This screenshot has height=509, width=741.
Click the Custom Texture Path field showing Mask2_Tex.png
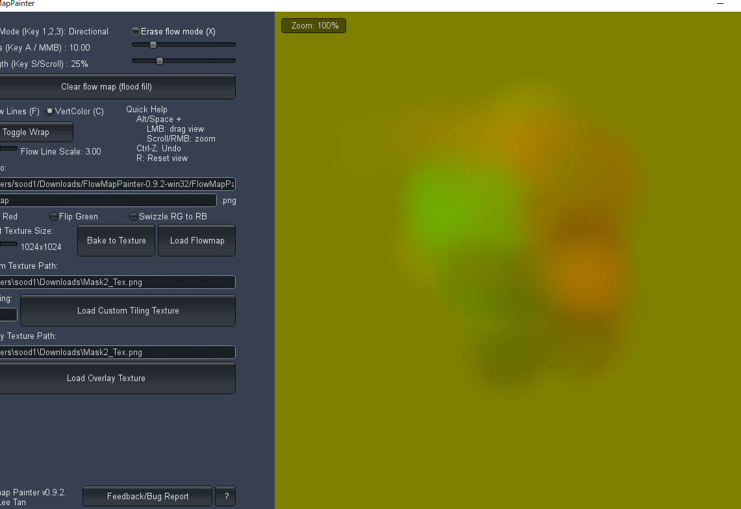tap(117, 282)
